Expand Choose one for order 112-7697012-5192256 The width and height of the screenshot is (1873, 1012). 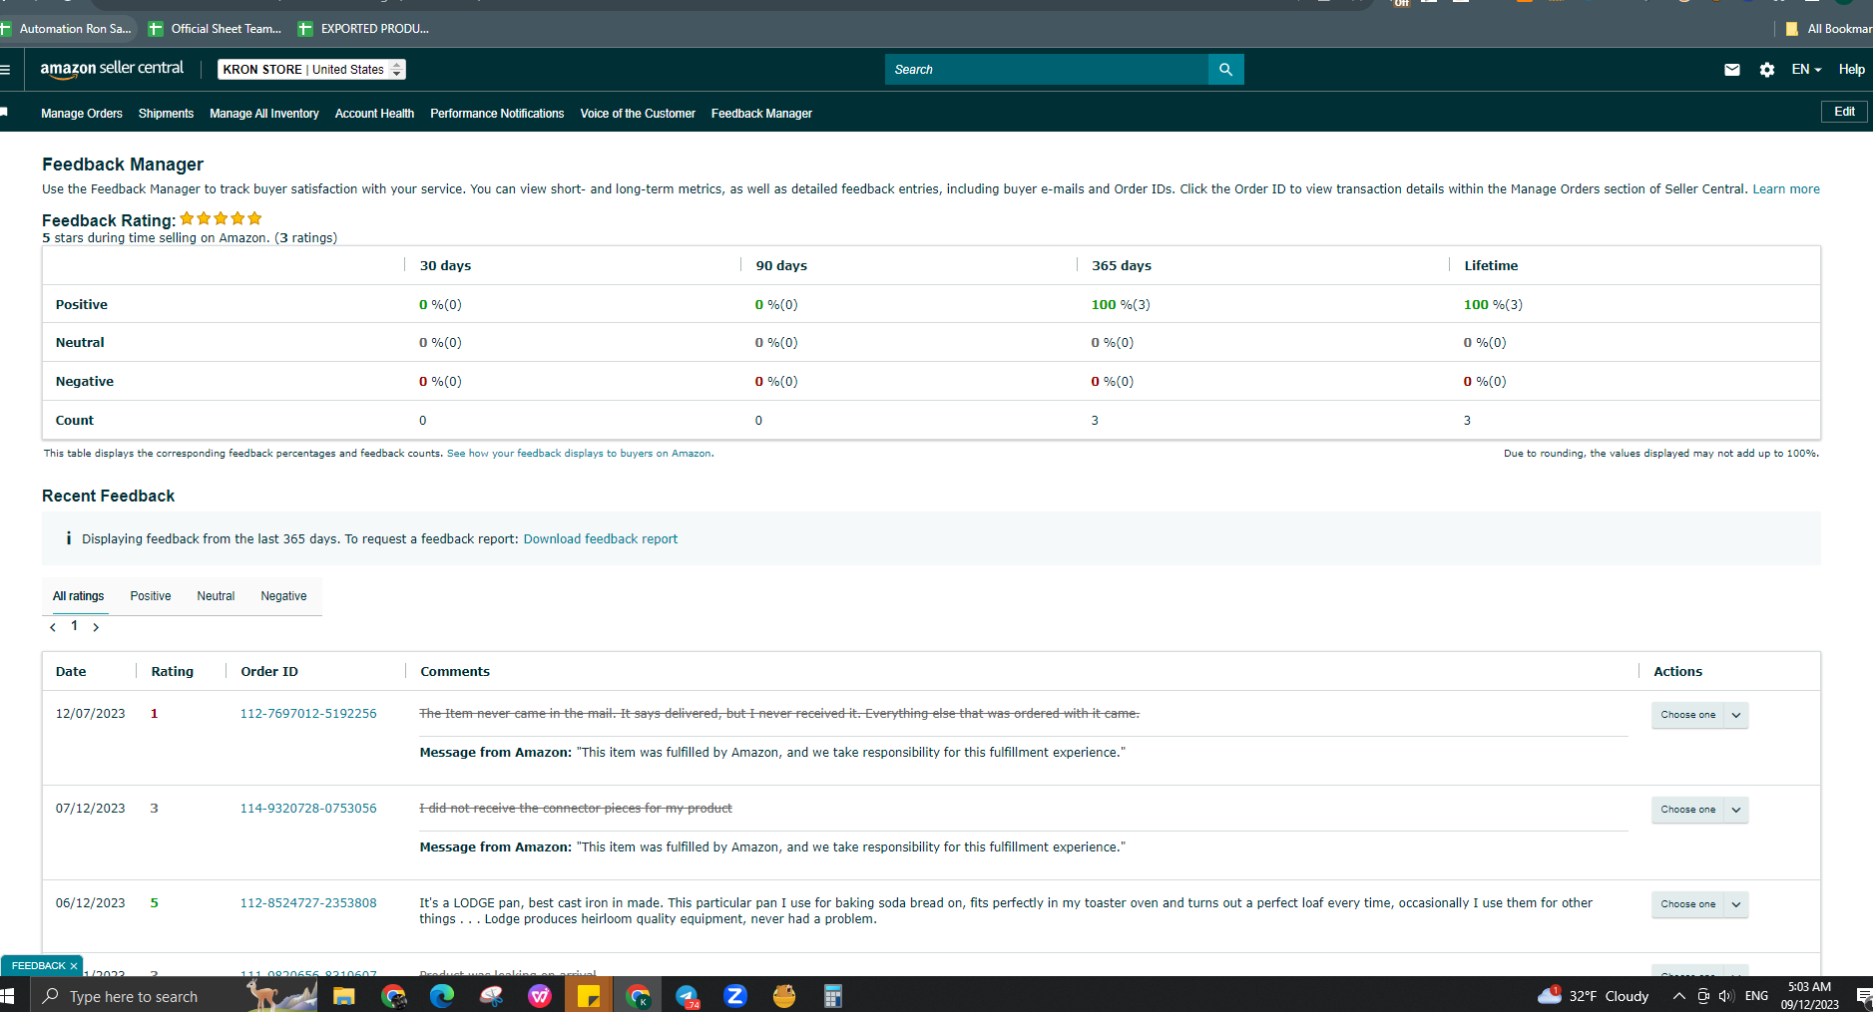coord(1699,715)
